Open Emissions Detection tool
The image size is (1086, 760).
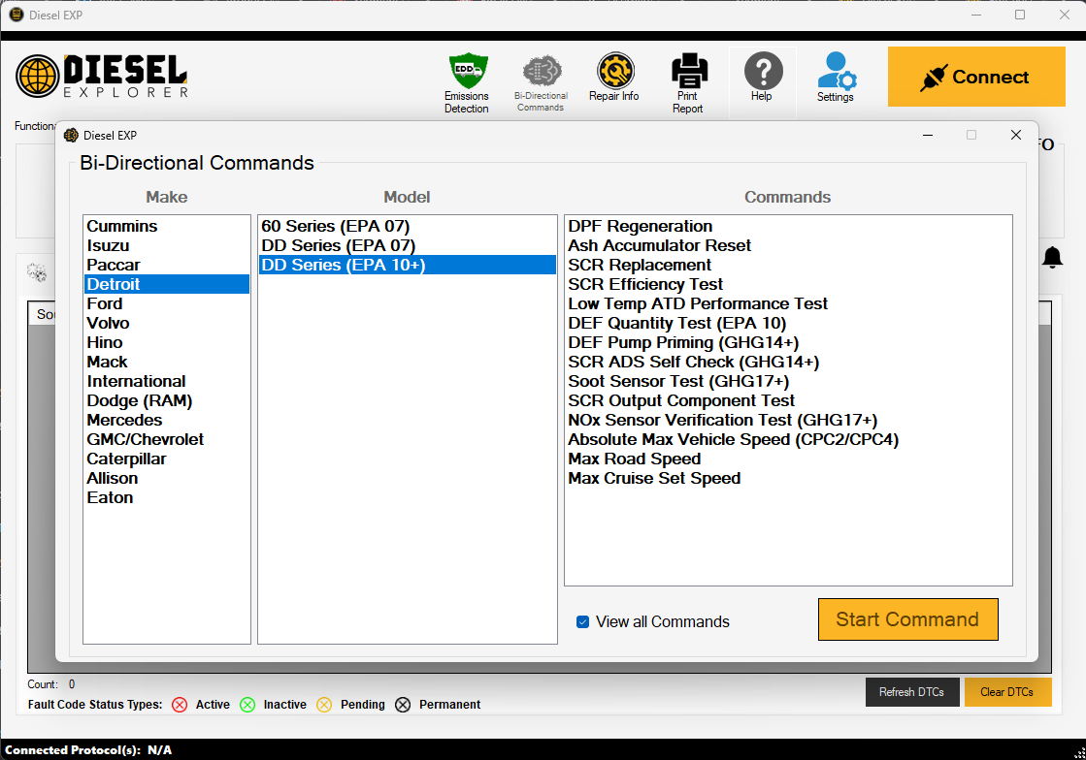tap(467, 82)
